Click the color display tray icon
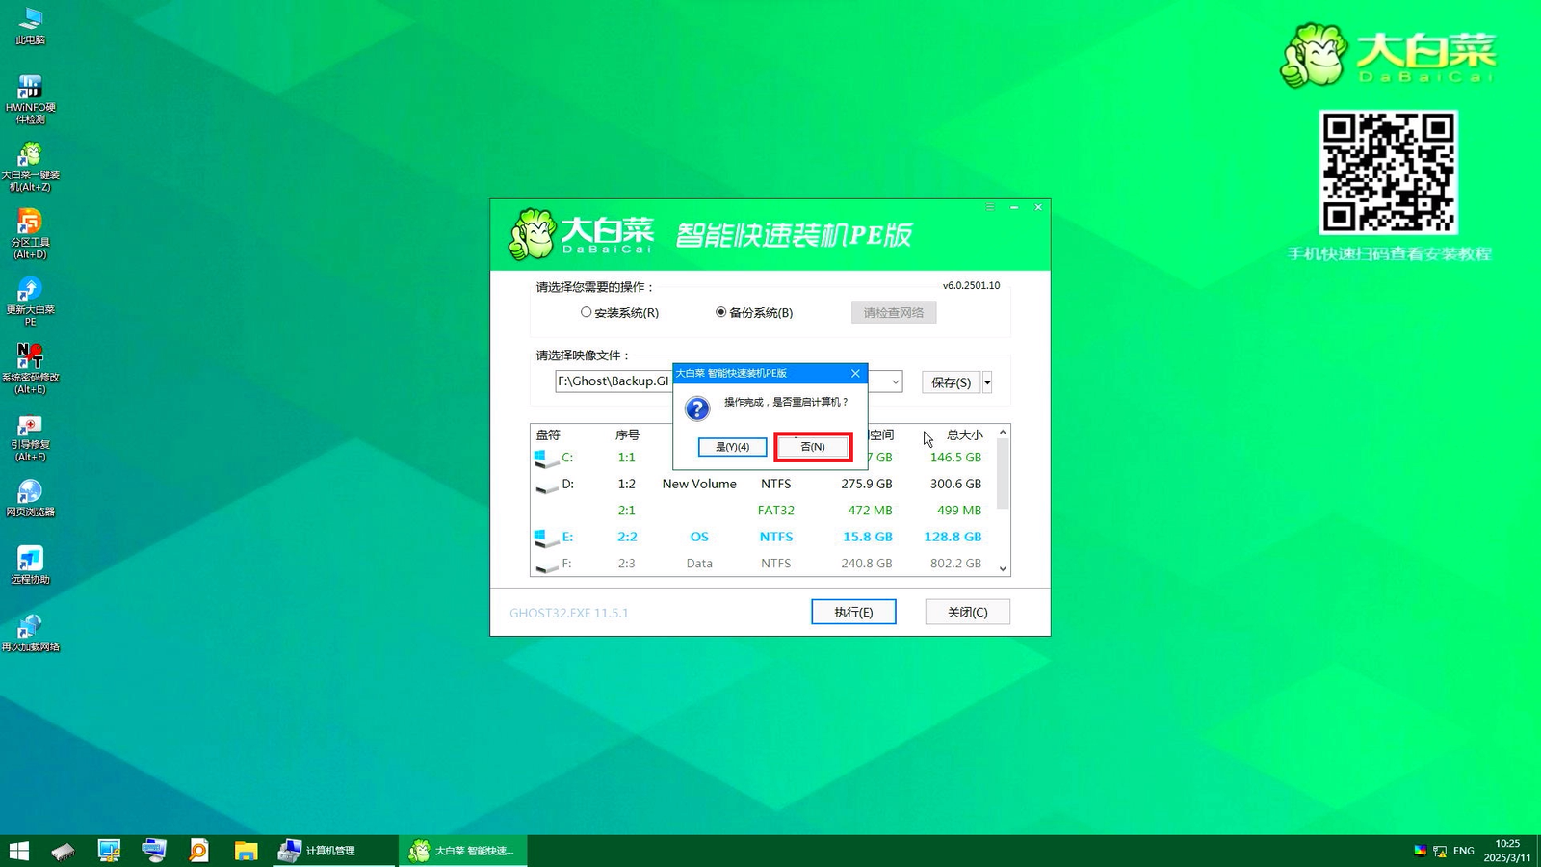This screenshot has height=867, width=1541. coord(1420,851)
